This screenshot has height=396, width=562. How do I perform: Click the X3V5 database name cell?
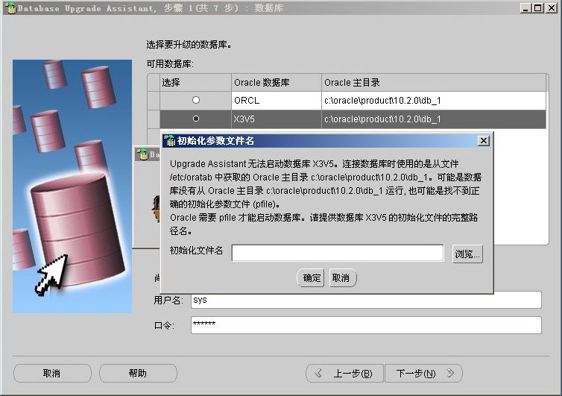pos(277,119)
